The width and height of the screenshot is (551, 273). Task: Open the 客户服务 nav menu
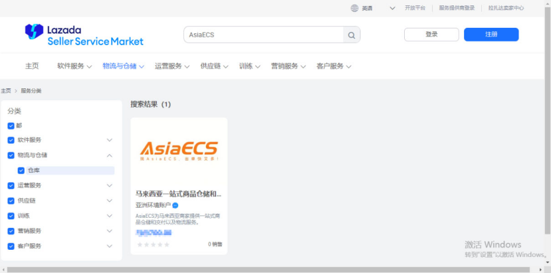[334, 66]
